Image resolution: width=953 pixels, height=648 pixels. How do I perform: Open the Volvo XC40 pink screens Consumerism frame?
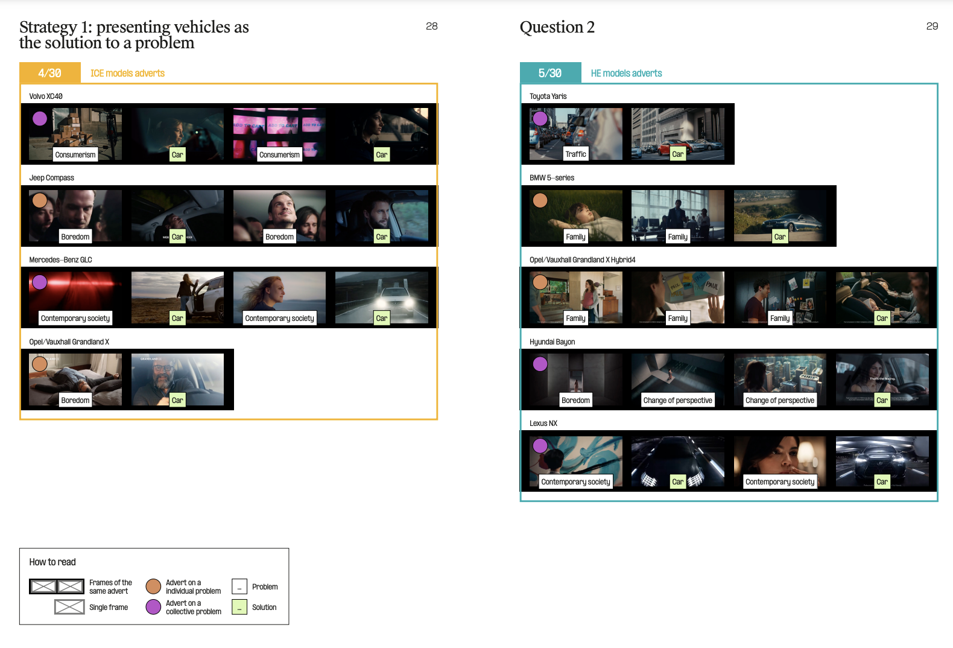coord(279,134)
